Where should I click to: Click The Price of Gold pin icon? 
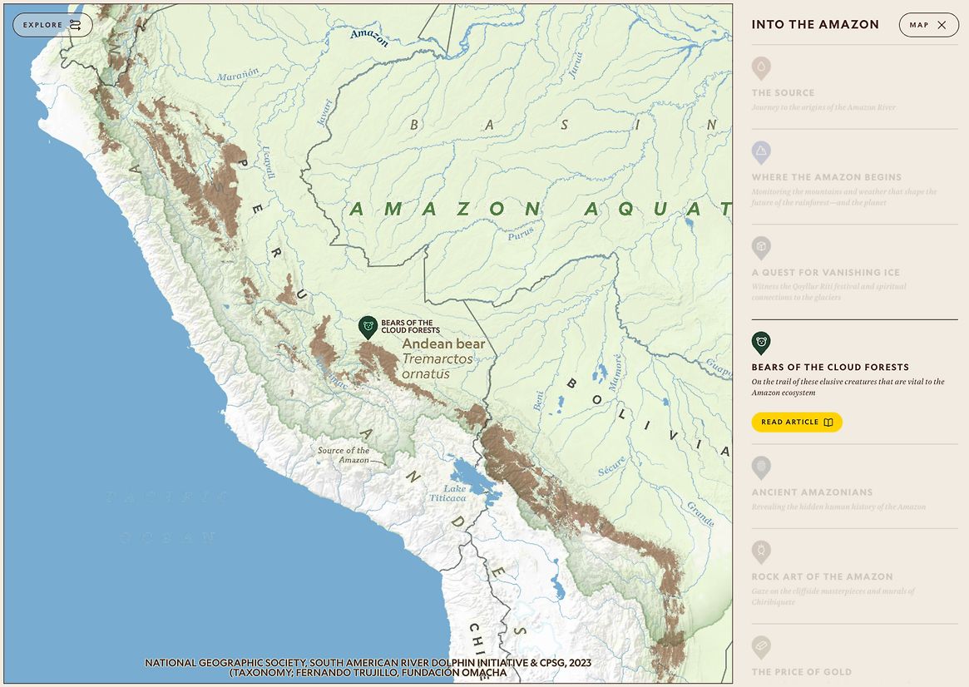pyautogui.click(x=760, y=646)
